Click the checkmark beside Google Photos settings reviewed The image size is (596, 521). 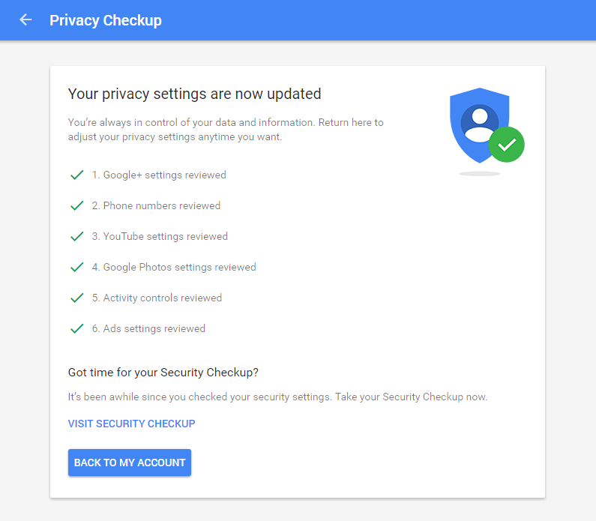[x=76, y=267]
